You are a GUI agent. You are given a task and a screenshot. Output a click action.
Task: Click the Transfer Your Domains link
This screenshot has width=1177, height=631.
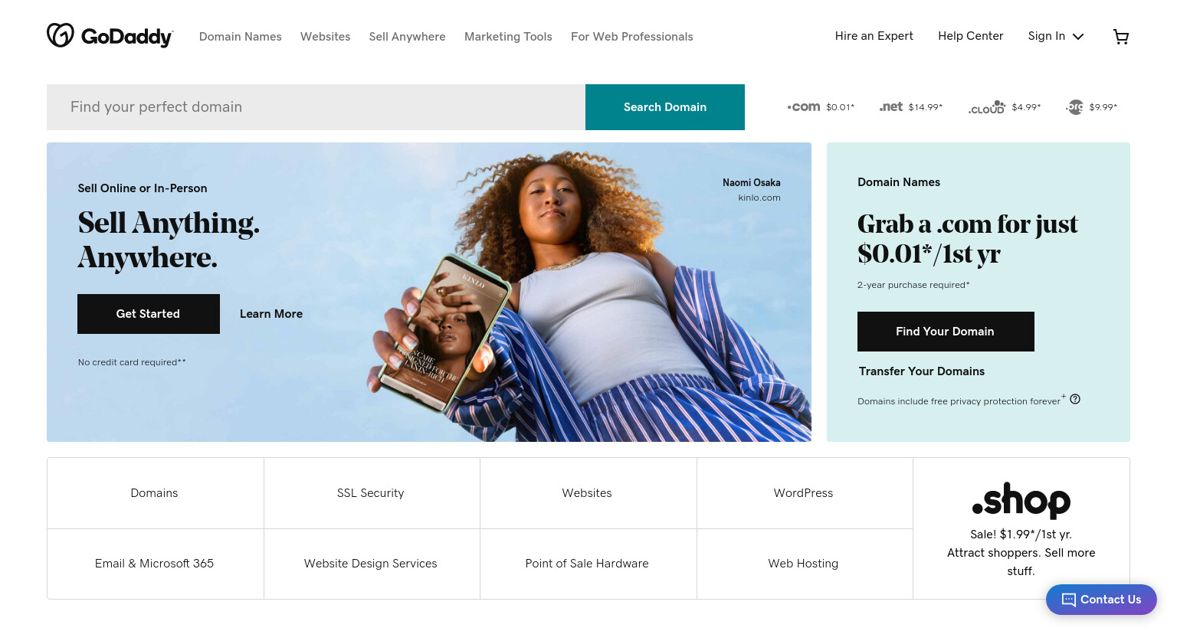coord(922,371)
